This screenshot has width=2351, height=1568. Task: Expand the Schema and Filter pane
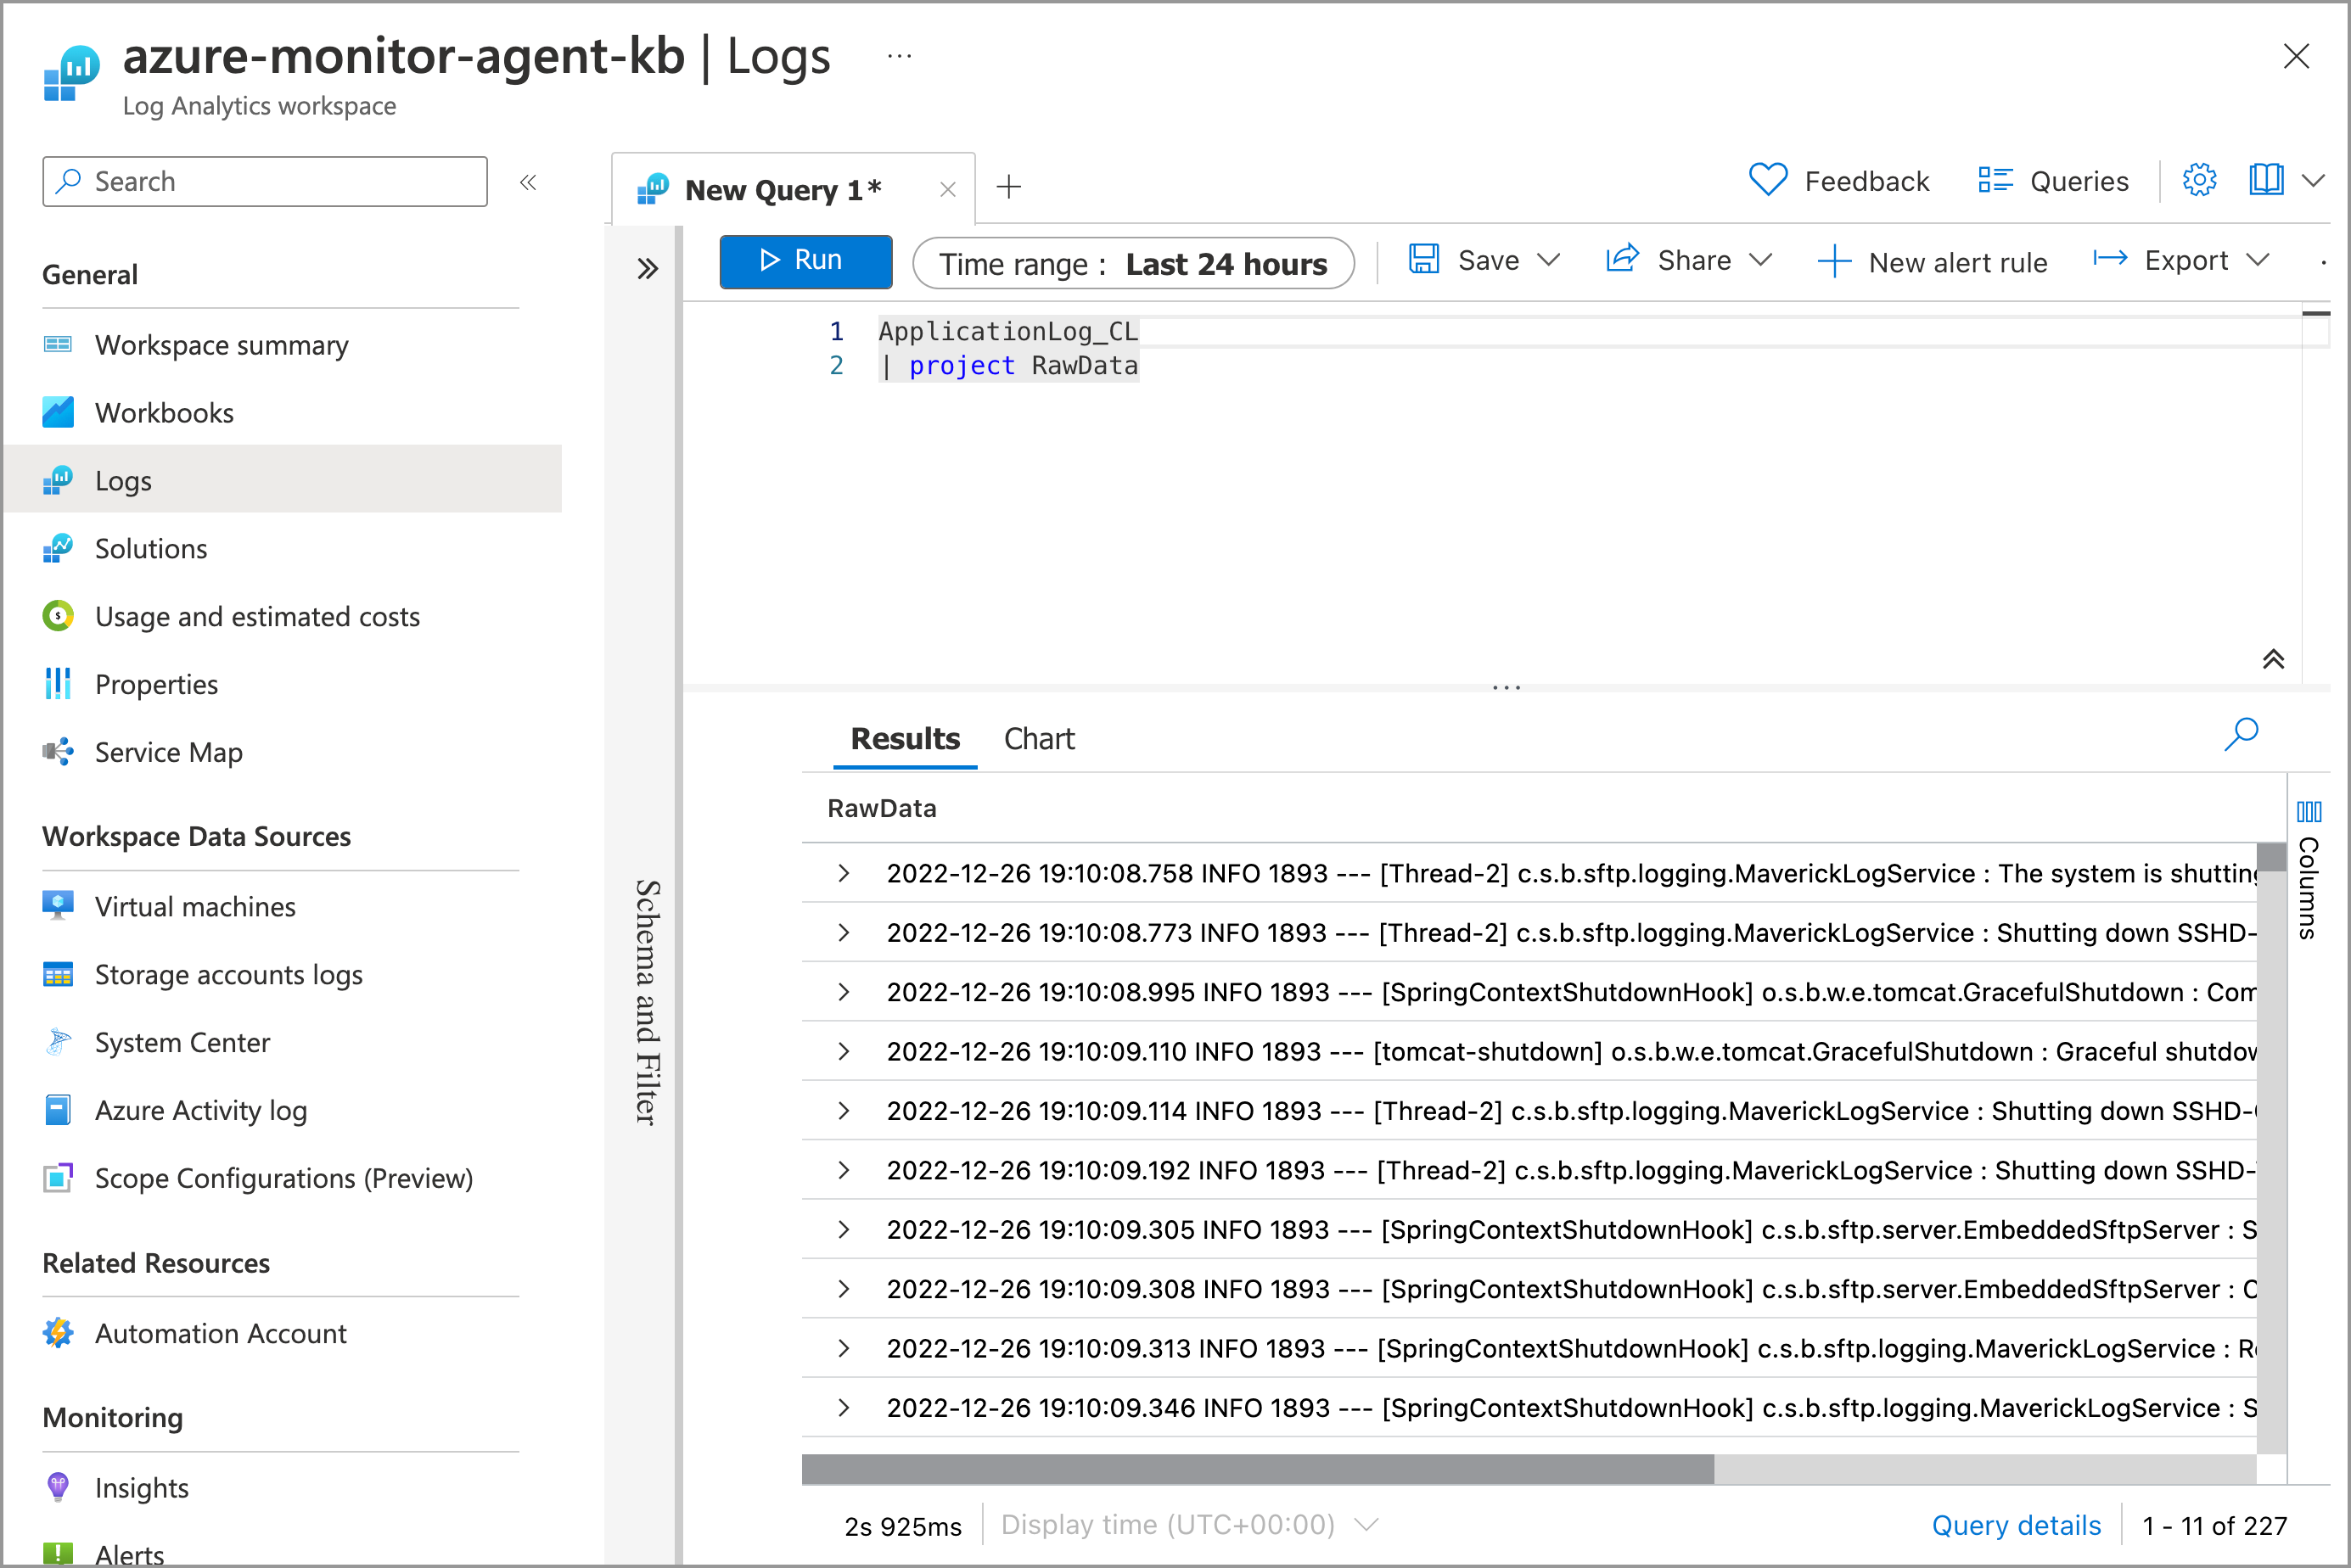[x=647, y=268]
